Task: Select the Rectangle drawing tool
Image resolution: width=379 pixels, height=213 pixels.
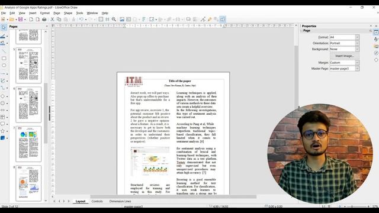Action: pyautogui.click(x=4, y=59)
